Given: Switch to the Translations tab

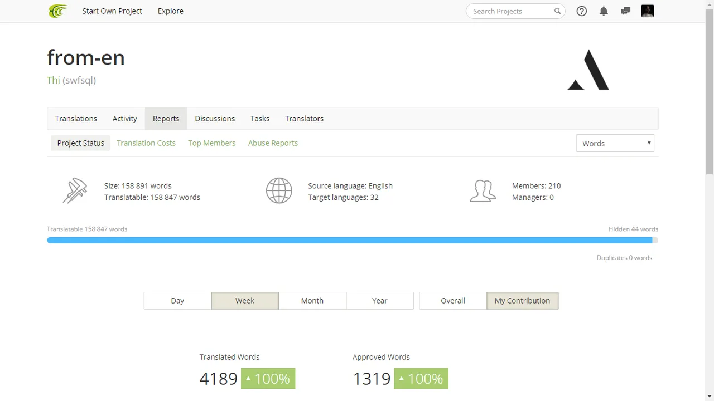Looking at the screenshot, I should [x=76, y=119].
